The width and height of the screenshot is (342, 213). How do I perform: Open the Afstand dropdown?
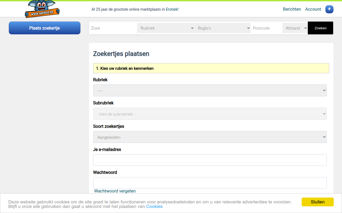tap(295, 28)
